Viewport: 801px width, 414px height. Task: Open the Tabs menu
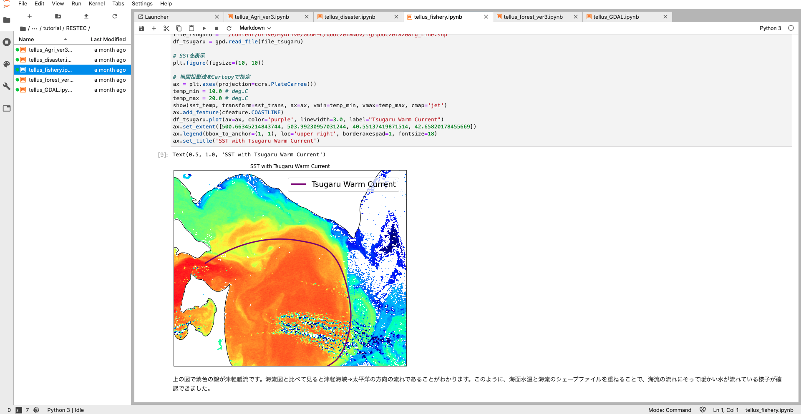[x=118, y=4]
